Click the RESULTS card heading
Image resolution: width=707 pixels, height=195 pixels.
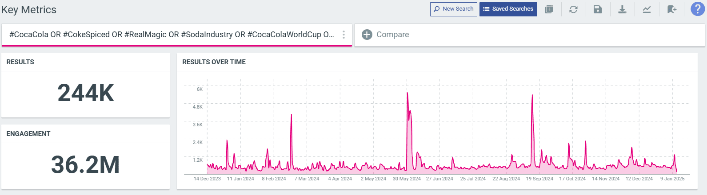click(20, 62)
